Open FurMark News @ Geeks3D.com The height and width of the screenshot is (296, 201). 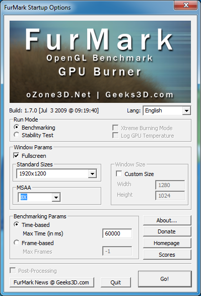[x=52, y=282]
